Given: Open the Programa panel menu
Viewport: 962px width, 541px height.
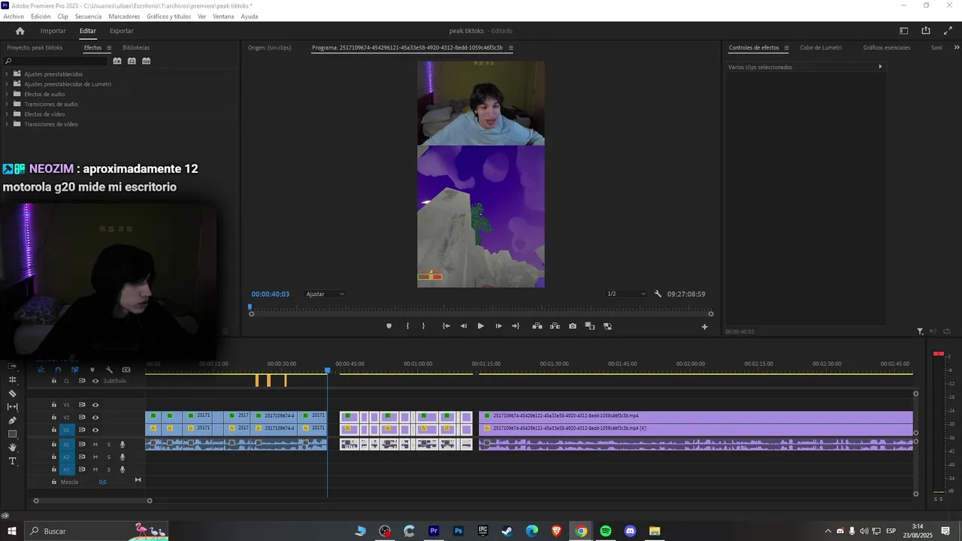Looking at the screenshot, I should point(511,48).
